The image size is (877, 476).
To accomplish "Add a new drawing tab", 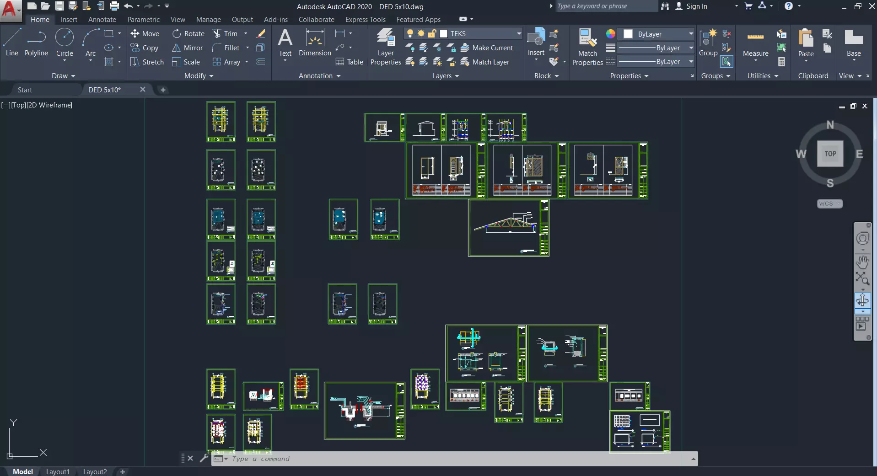I will click(163, 90).
